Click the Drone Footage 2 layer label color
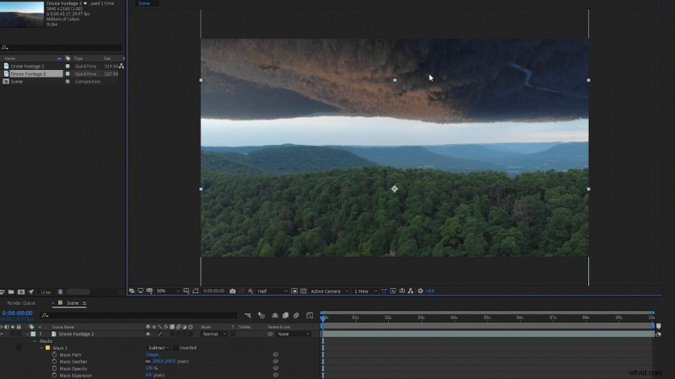 (x=33, y=334)
